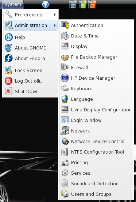Click the Language globe icon
This screenshot has width=136, height=202.
(x=65, y=99)
